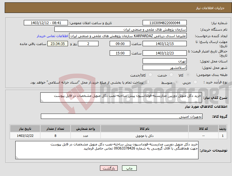Click the item name cell دکل یا مونوپل

pyautogui.click(x=144, y=136)
